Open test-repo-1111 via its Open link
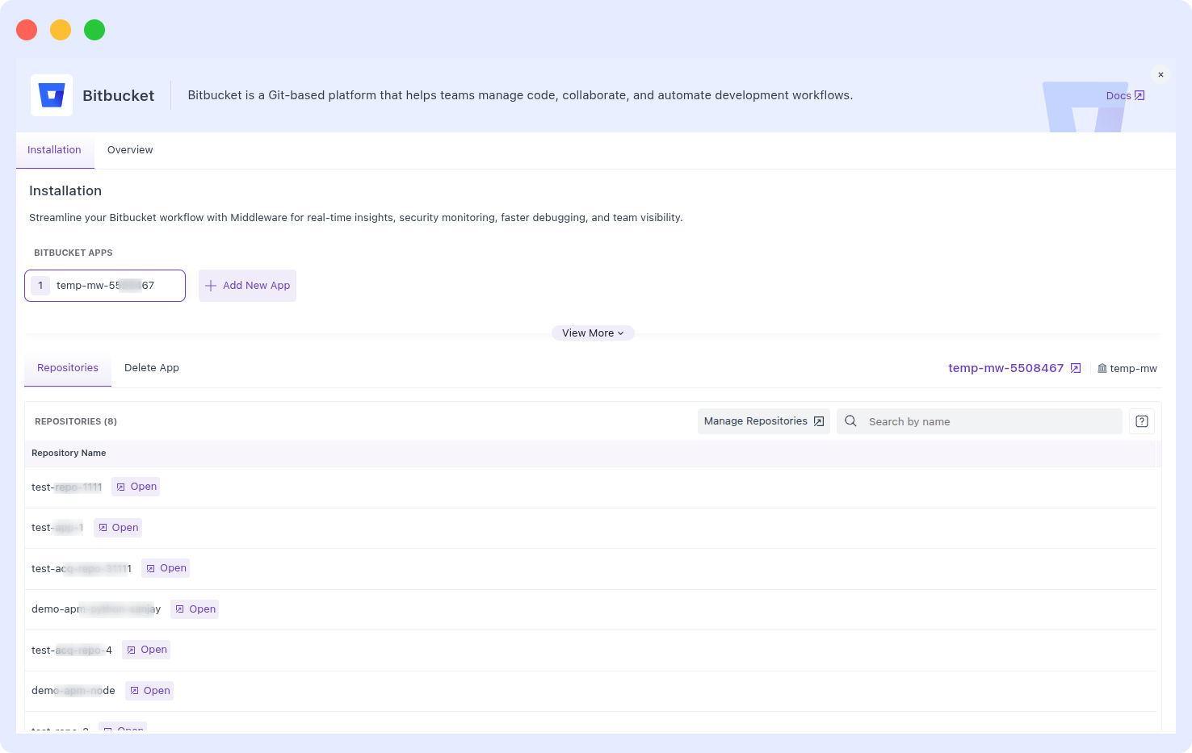The height and width of the screenshot is (753, 1192). (x=135, y=486)
